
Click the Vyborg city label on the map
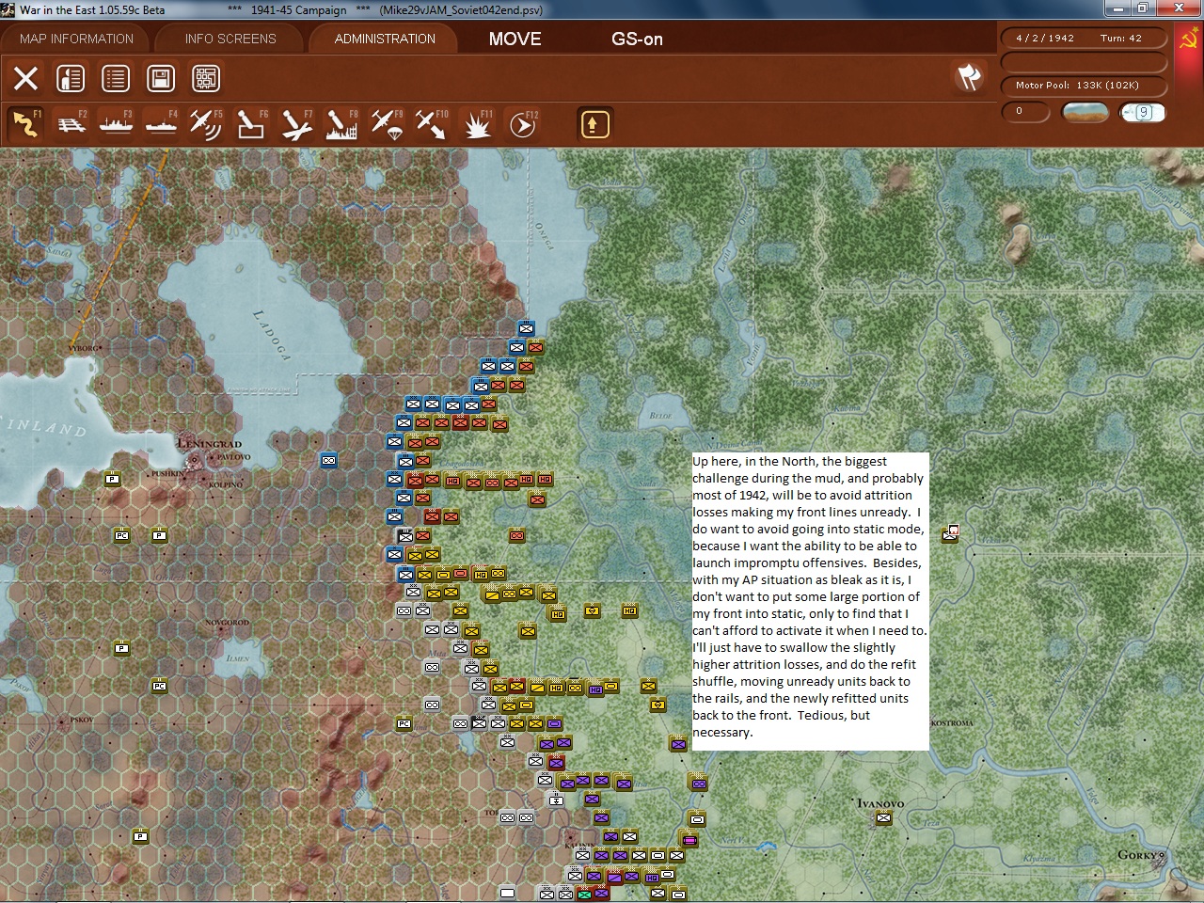tap(83, 348)
